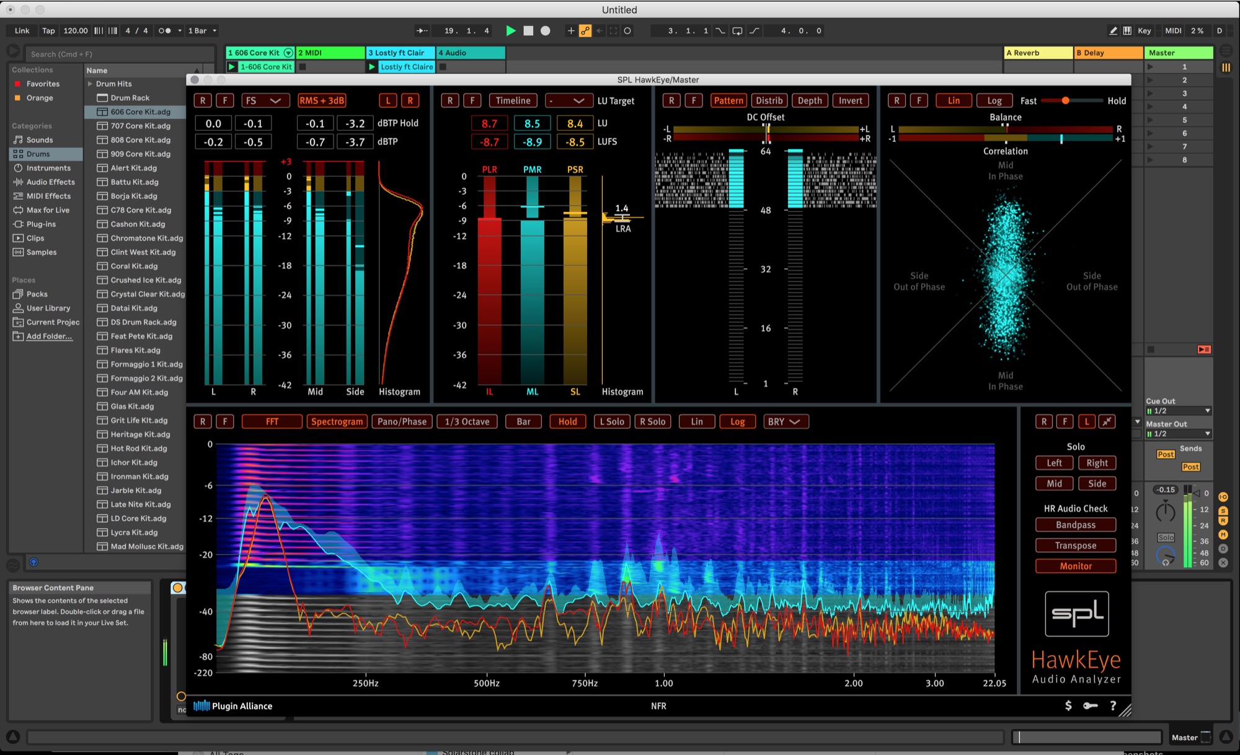
Task: Arm the transport record button
Action: 546,30
